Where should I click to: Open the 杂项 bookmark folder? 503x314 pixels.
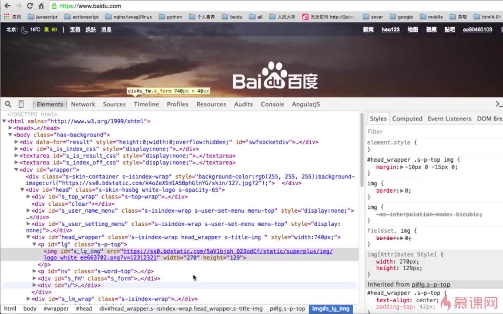tap(459, 17)
